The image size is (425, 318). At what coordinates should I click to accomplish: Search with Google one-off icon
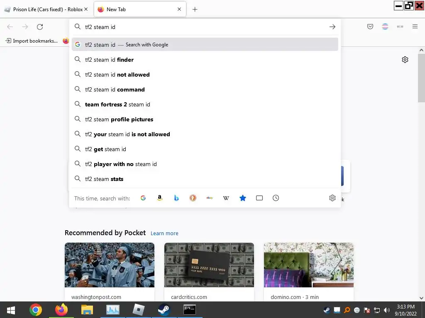tap(143, 198)
